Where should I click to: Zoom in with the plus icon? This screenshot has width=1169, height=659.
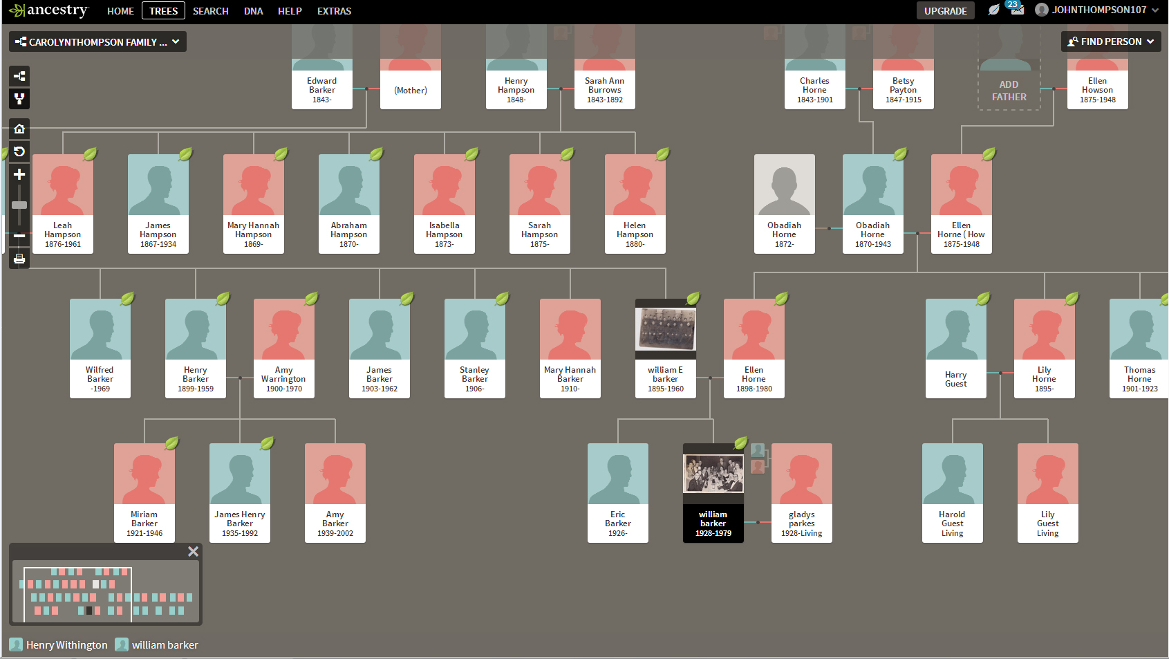[x=19, y=174]
